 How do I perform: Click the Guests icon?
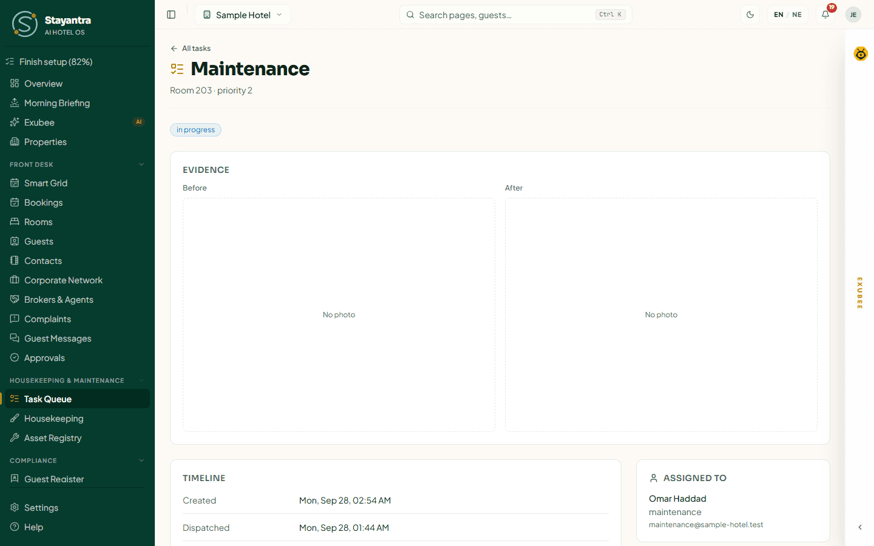coord(15,241)
